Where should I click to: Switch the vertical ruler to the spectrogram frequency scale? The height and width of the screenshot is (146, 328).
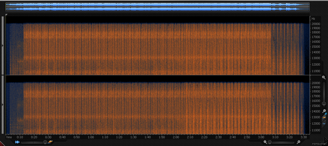(x=324, y=118)
